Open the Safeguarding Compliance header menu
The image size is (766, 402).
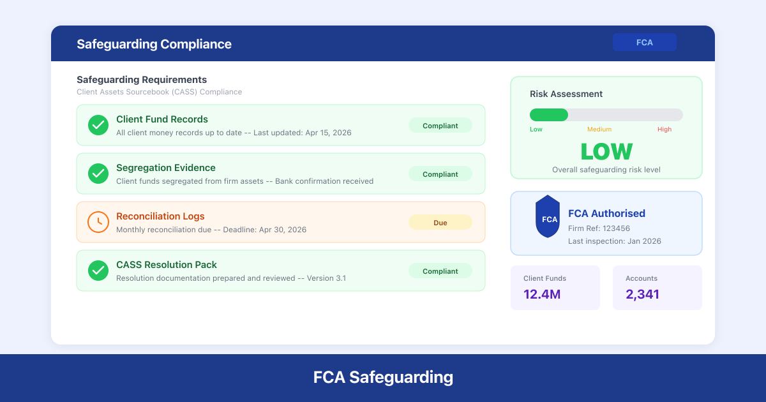coord(154,44)
